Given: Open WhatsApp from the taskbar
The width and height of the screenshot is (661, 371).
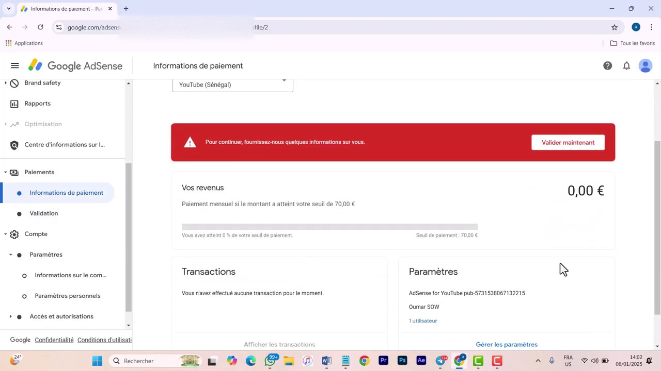Looking at the screenshot, I should (270, 361).
